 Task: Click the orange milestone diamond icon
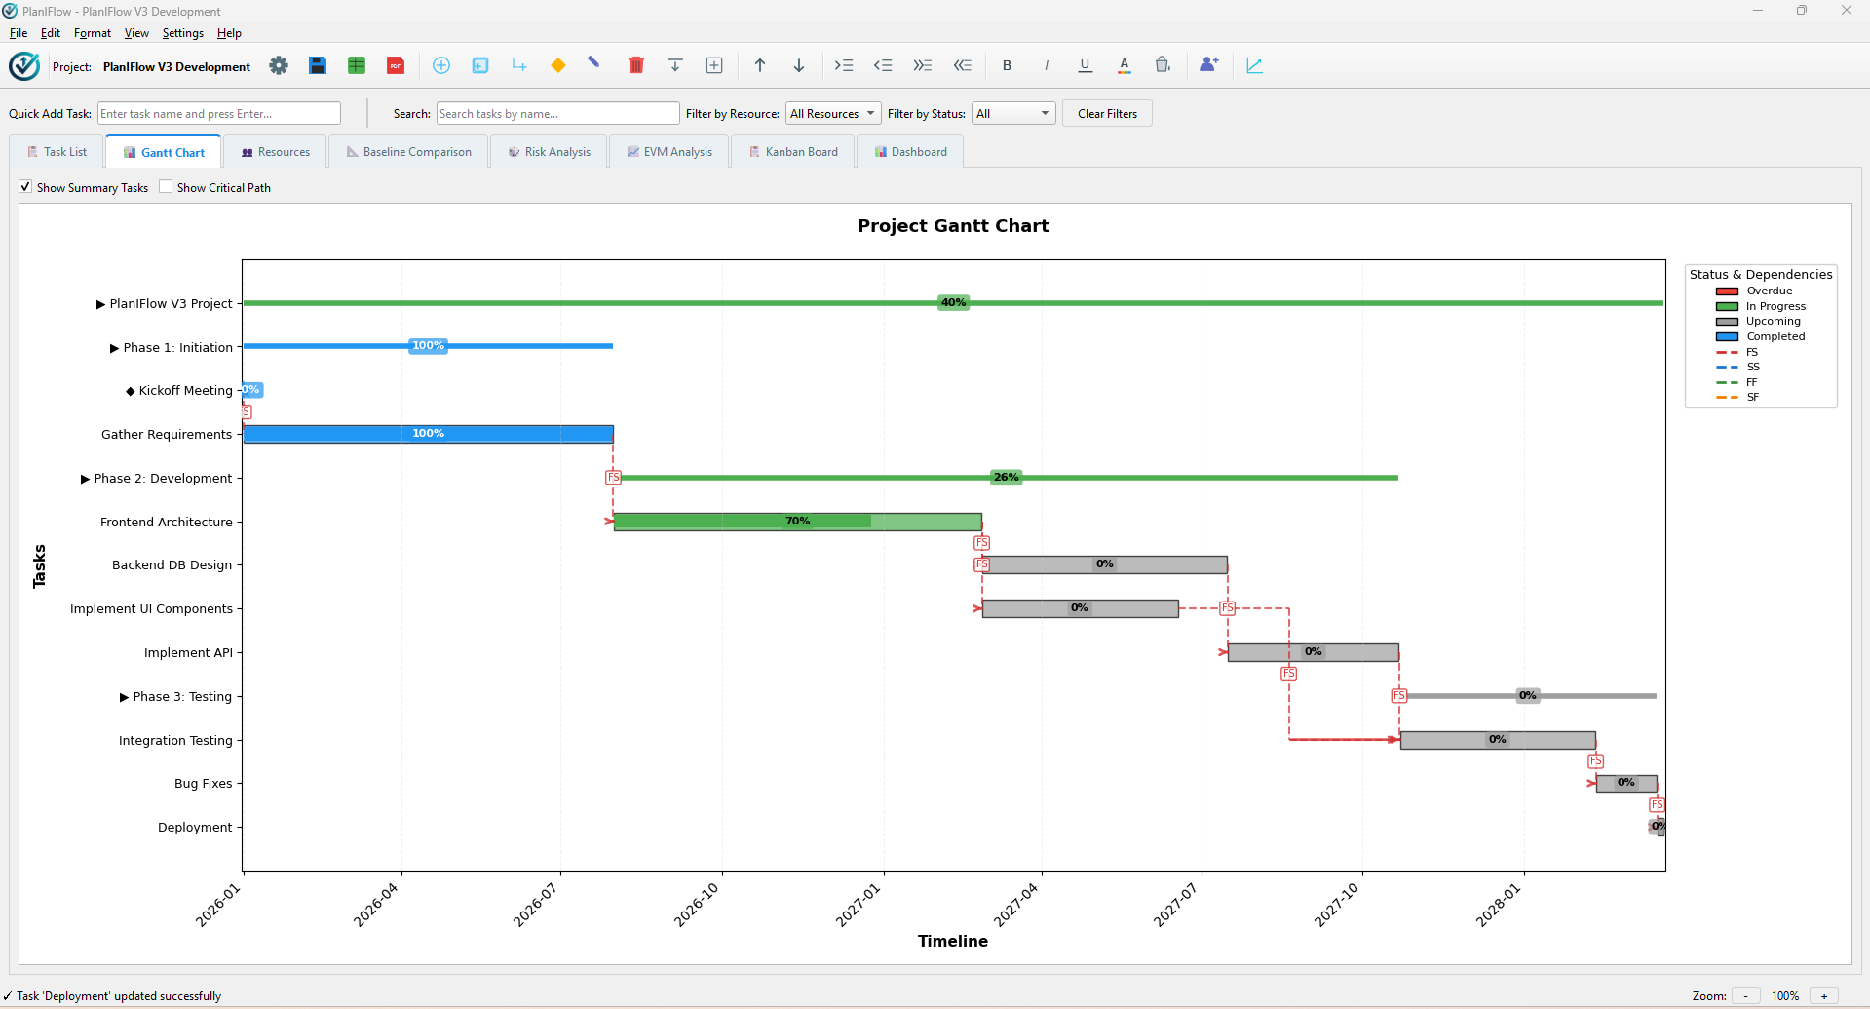pyautogui.click(x=558, y=65)
